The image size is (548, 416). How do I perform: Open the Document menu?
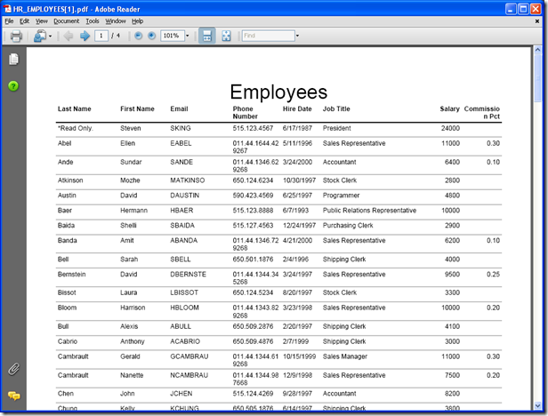(67, 21)
